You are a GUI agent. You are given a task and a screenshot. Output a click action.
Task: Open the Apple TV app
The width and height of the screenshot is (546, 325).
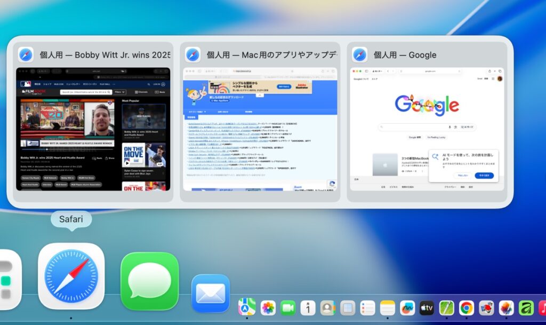coord(427,307)
